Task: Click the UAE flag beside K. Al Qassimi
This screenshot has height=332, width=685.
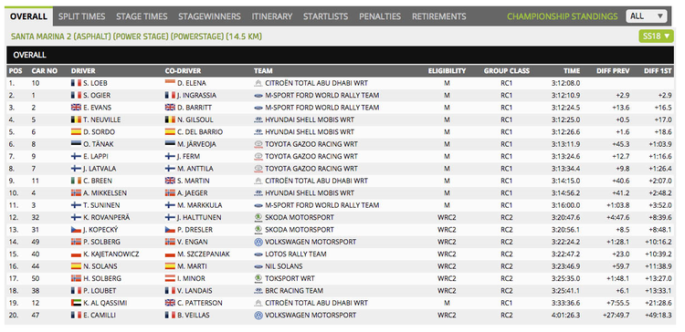Action: 76,303
